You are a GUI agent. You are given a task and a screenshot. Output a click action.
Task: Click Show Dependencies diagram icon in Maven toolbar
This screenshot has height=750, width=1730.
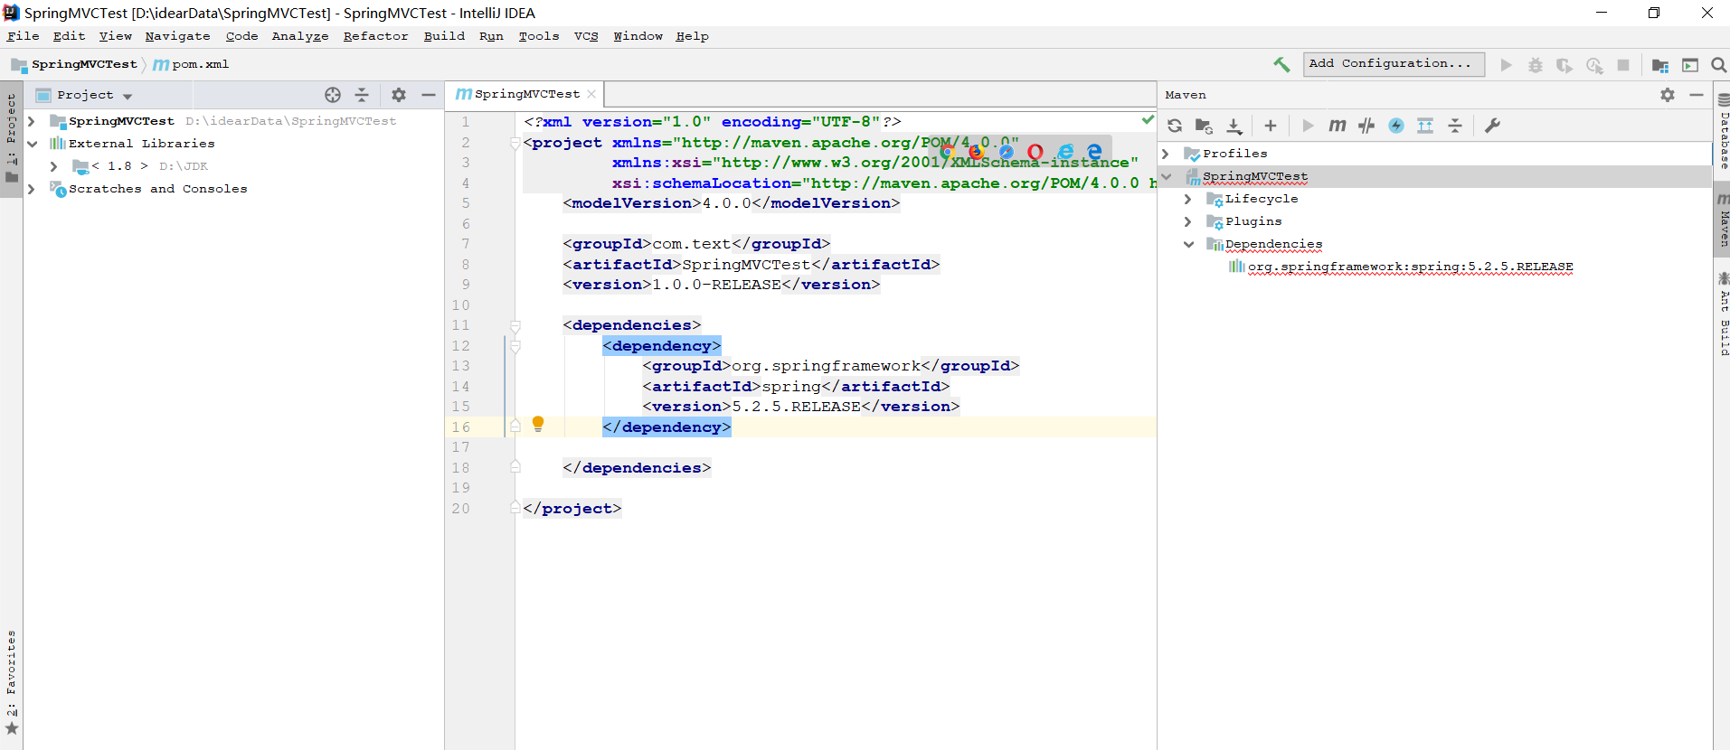[x=1425, y=126]
